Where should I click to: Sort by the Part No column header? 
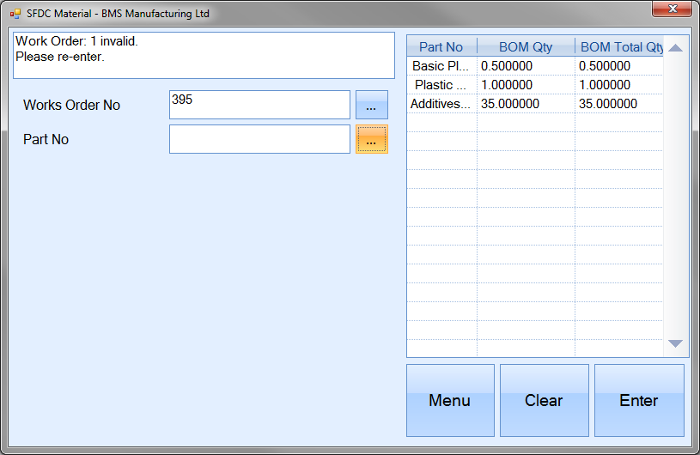441,47
